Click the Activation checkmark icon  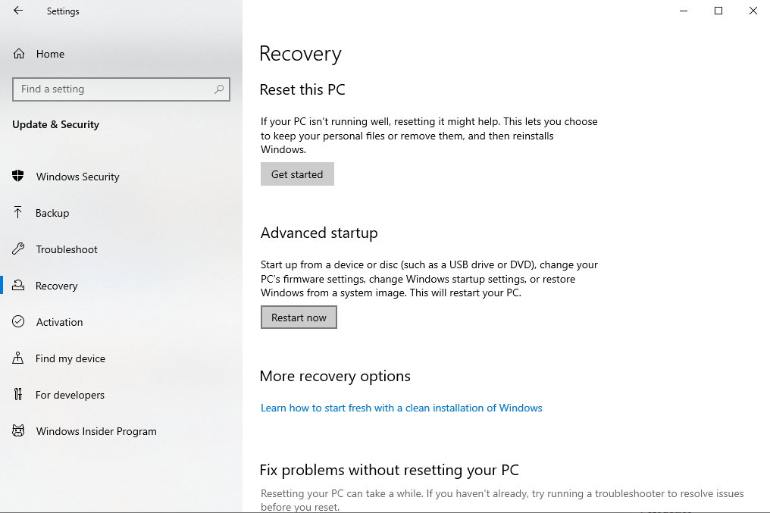click(x=17, y=322)
